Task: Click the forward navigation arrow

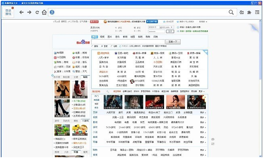Action: (x=29, y=12)
